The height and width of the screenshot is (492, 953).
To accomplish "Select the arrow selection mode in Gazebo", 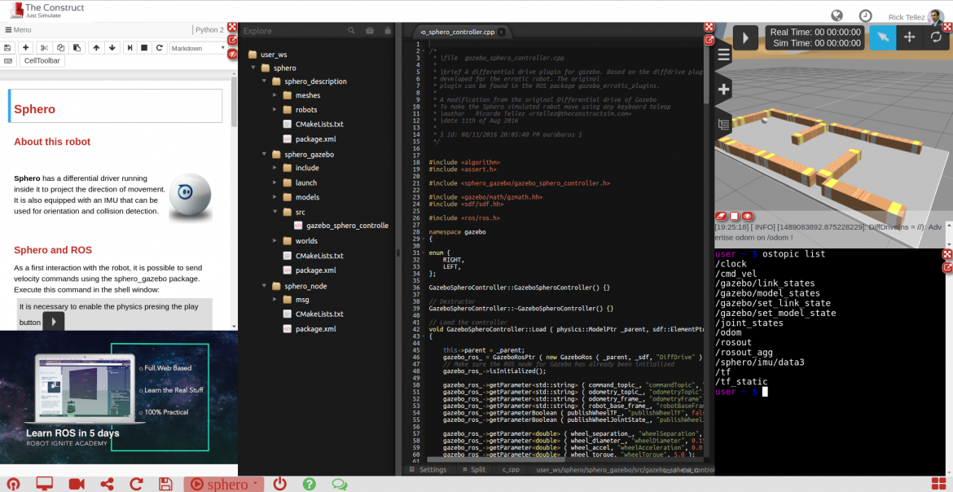I will pos(882,37).
